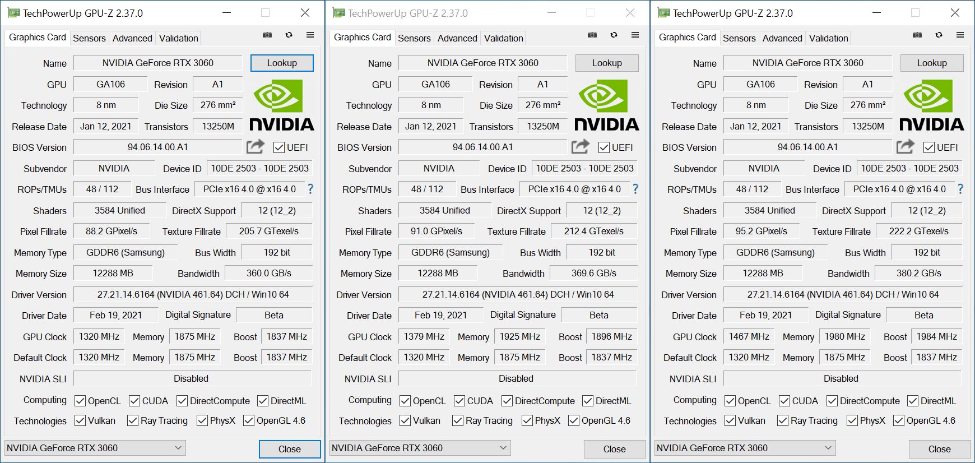Click GPU-Z title bar app icon, right window
This screenshot has height=463, width=975.
tap(663, 13)
